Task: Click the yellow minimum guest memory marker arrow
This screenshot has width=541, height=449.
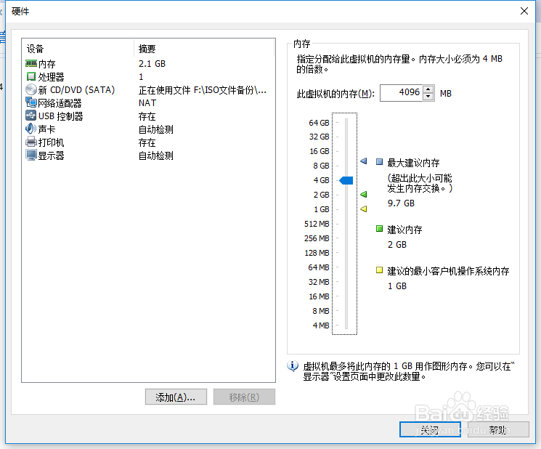Action: click(364, 209)
